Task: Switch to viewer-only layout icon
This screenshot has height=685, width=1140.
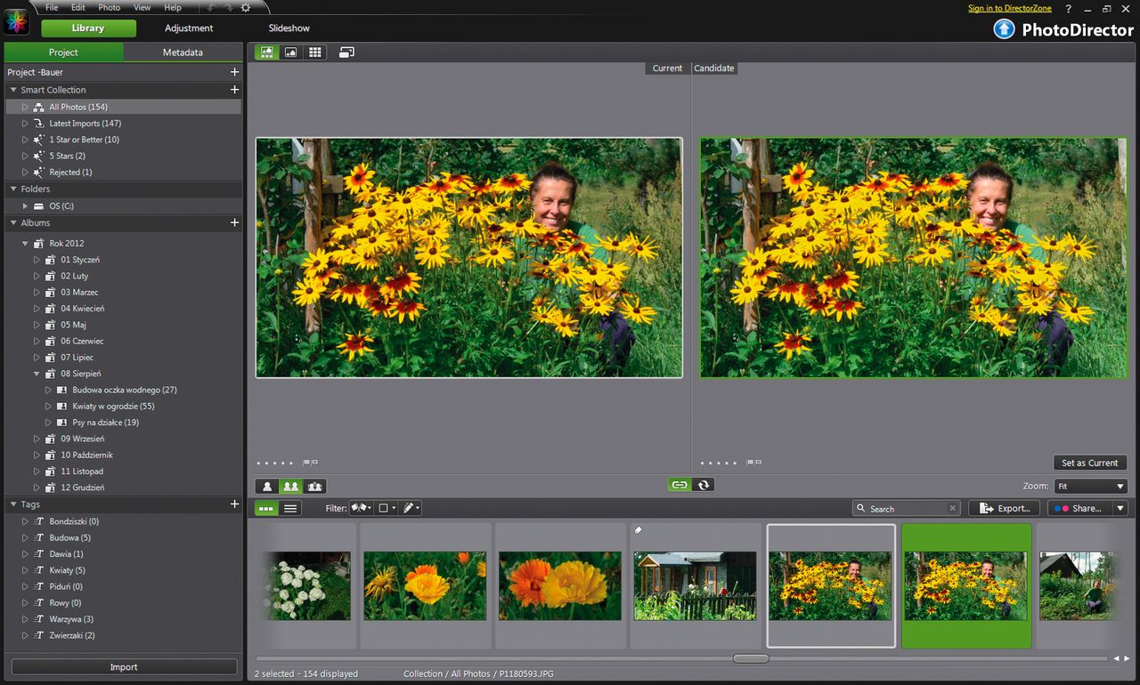Action: click(x=290, y=52)
